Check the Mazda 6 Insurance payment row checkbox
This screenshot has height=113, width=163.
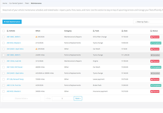click(4, 91)
